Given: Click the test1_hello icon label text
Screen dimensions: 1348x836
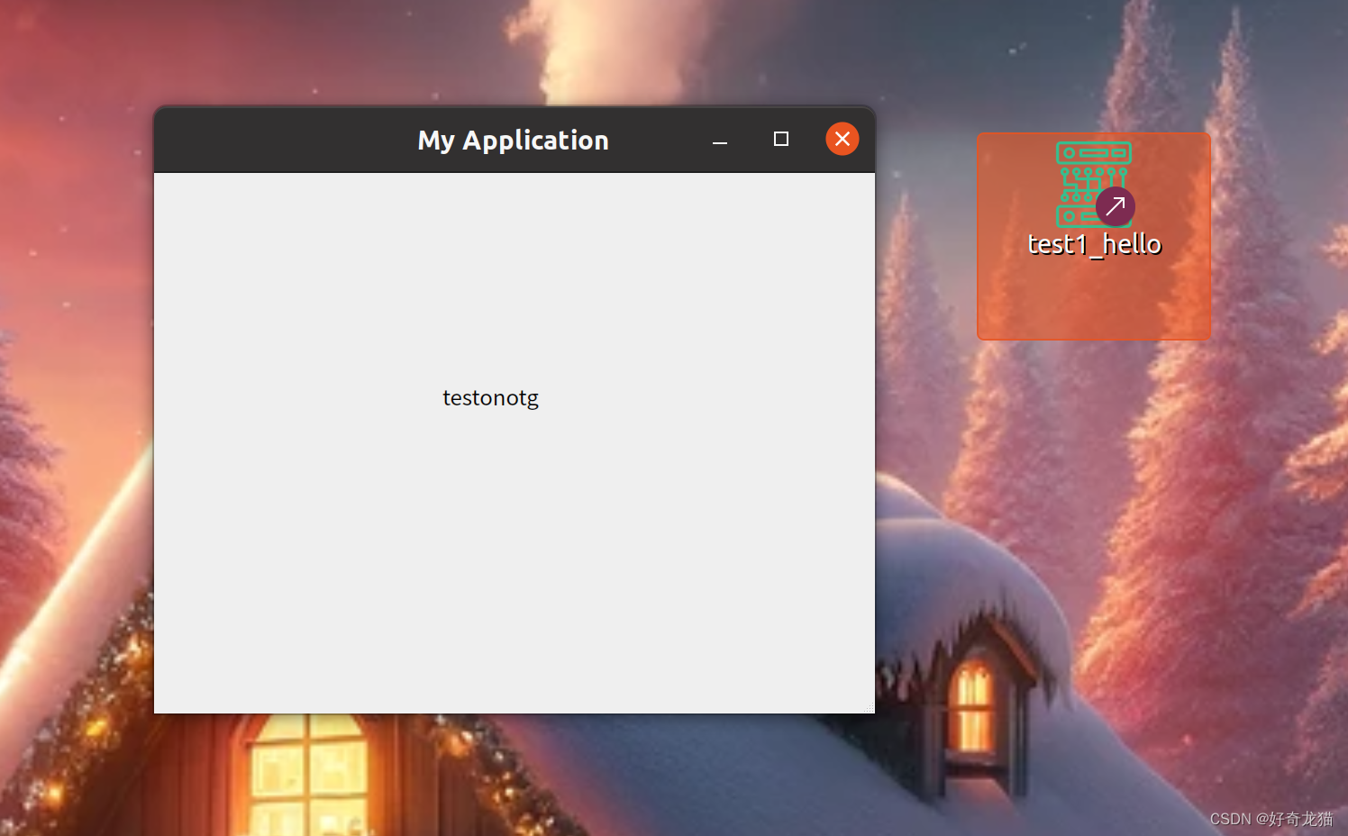Looking at the screenshot, I should (x=1094, y=244).
